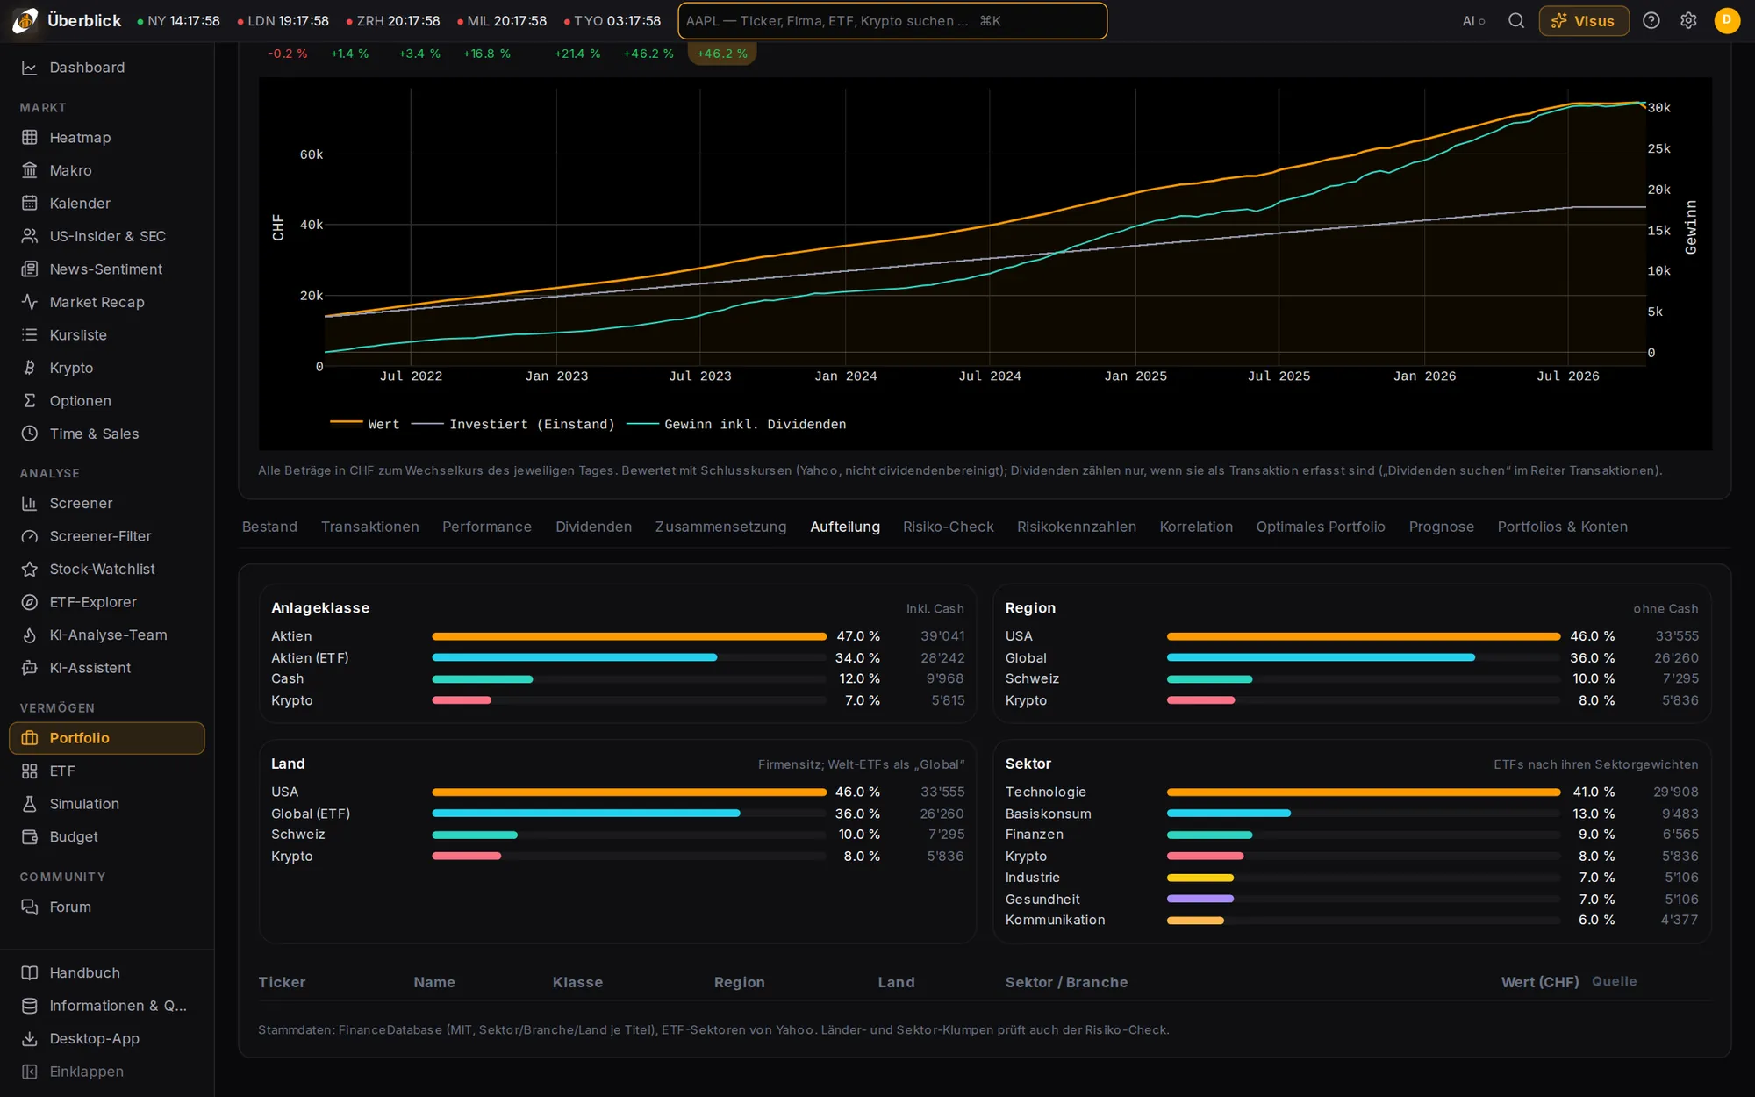The height and width of the screenshot is (1097, 1755).
Task: Open the Simulation flask icon
Action: (30, 804)
